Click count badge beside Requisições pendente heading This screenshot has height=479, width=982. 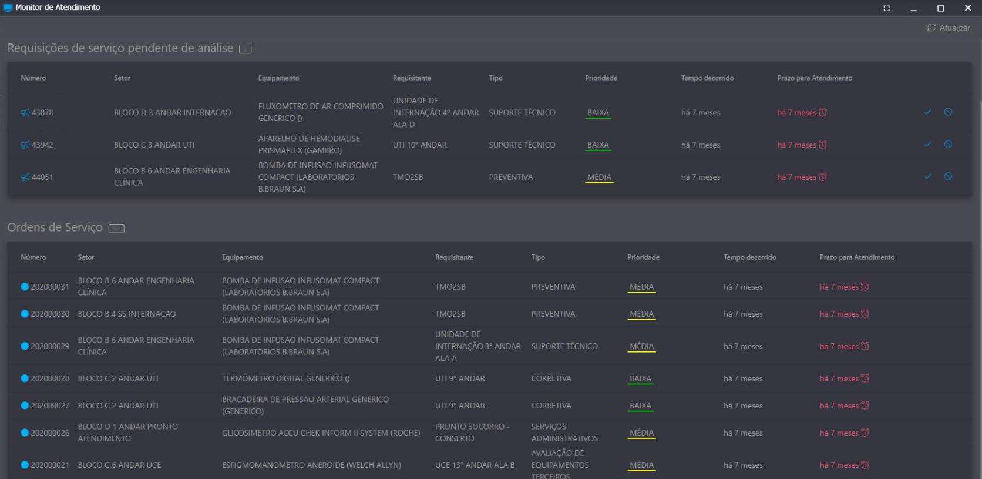pos(246,49)
